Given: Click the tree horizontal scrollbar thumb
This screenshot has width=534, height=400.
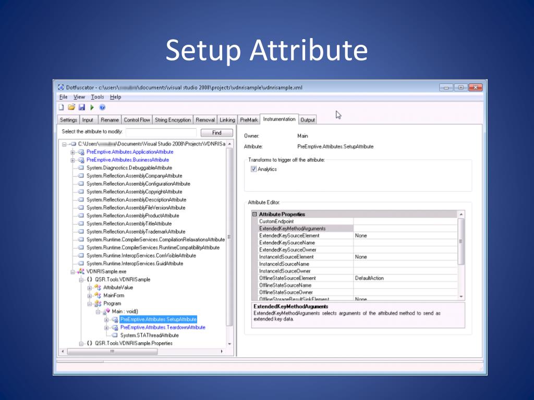Looking at the screenshot, I should click(112, 352).
